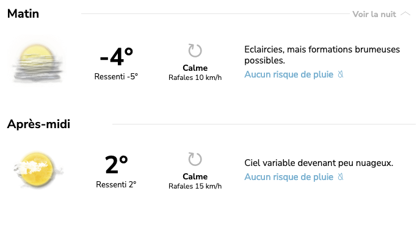Click the morning calm wind circular arrow icon
The width and height of the screenshot is (417, 227).
coord(195,51)
